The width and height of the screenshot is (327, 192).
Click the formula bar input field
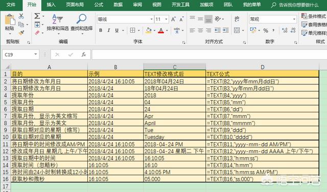pos(209,55)
